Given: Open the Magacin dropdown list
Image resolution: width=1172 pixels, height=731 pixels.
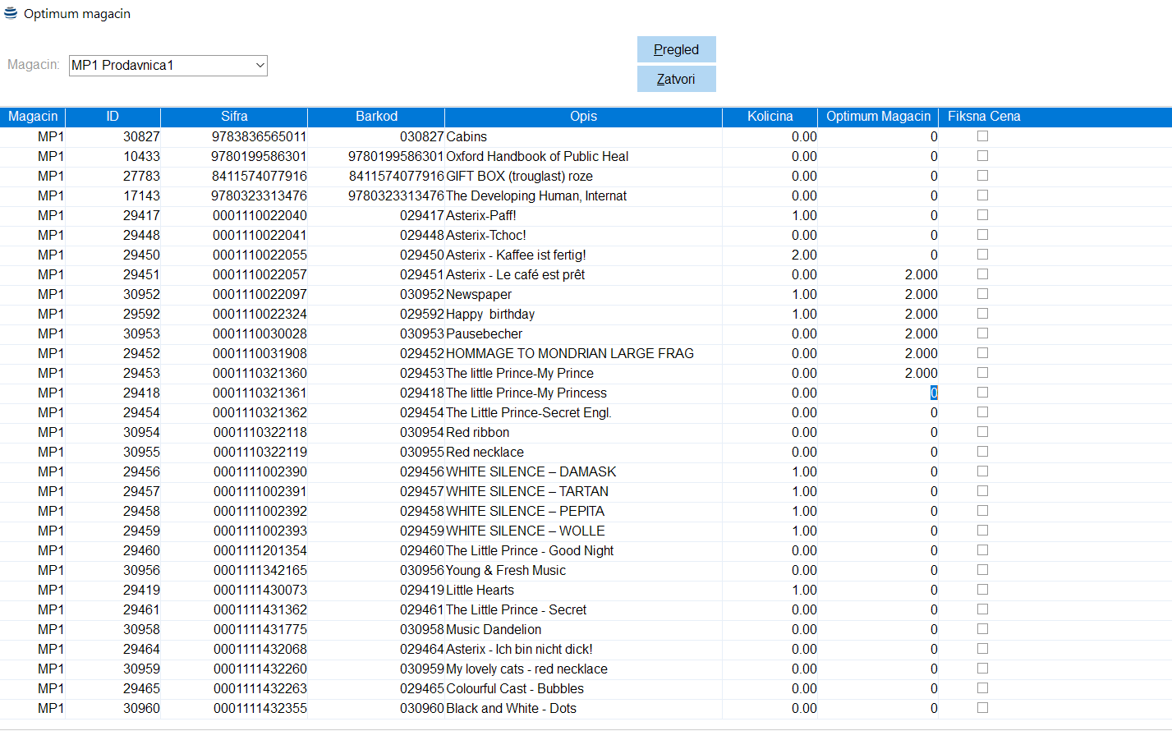Looking at the screenshot, I should [x=260, y=65].
